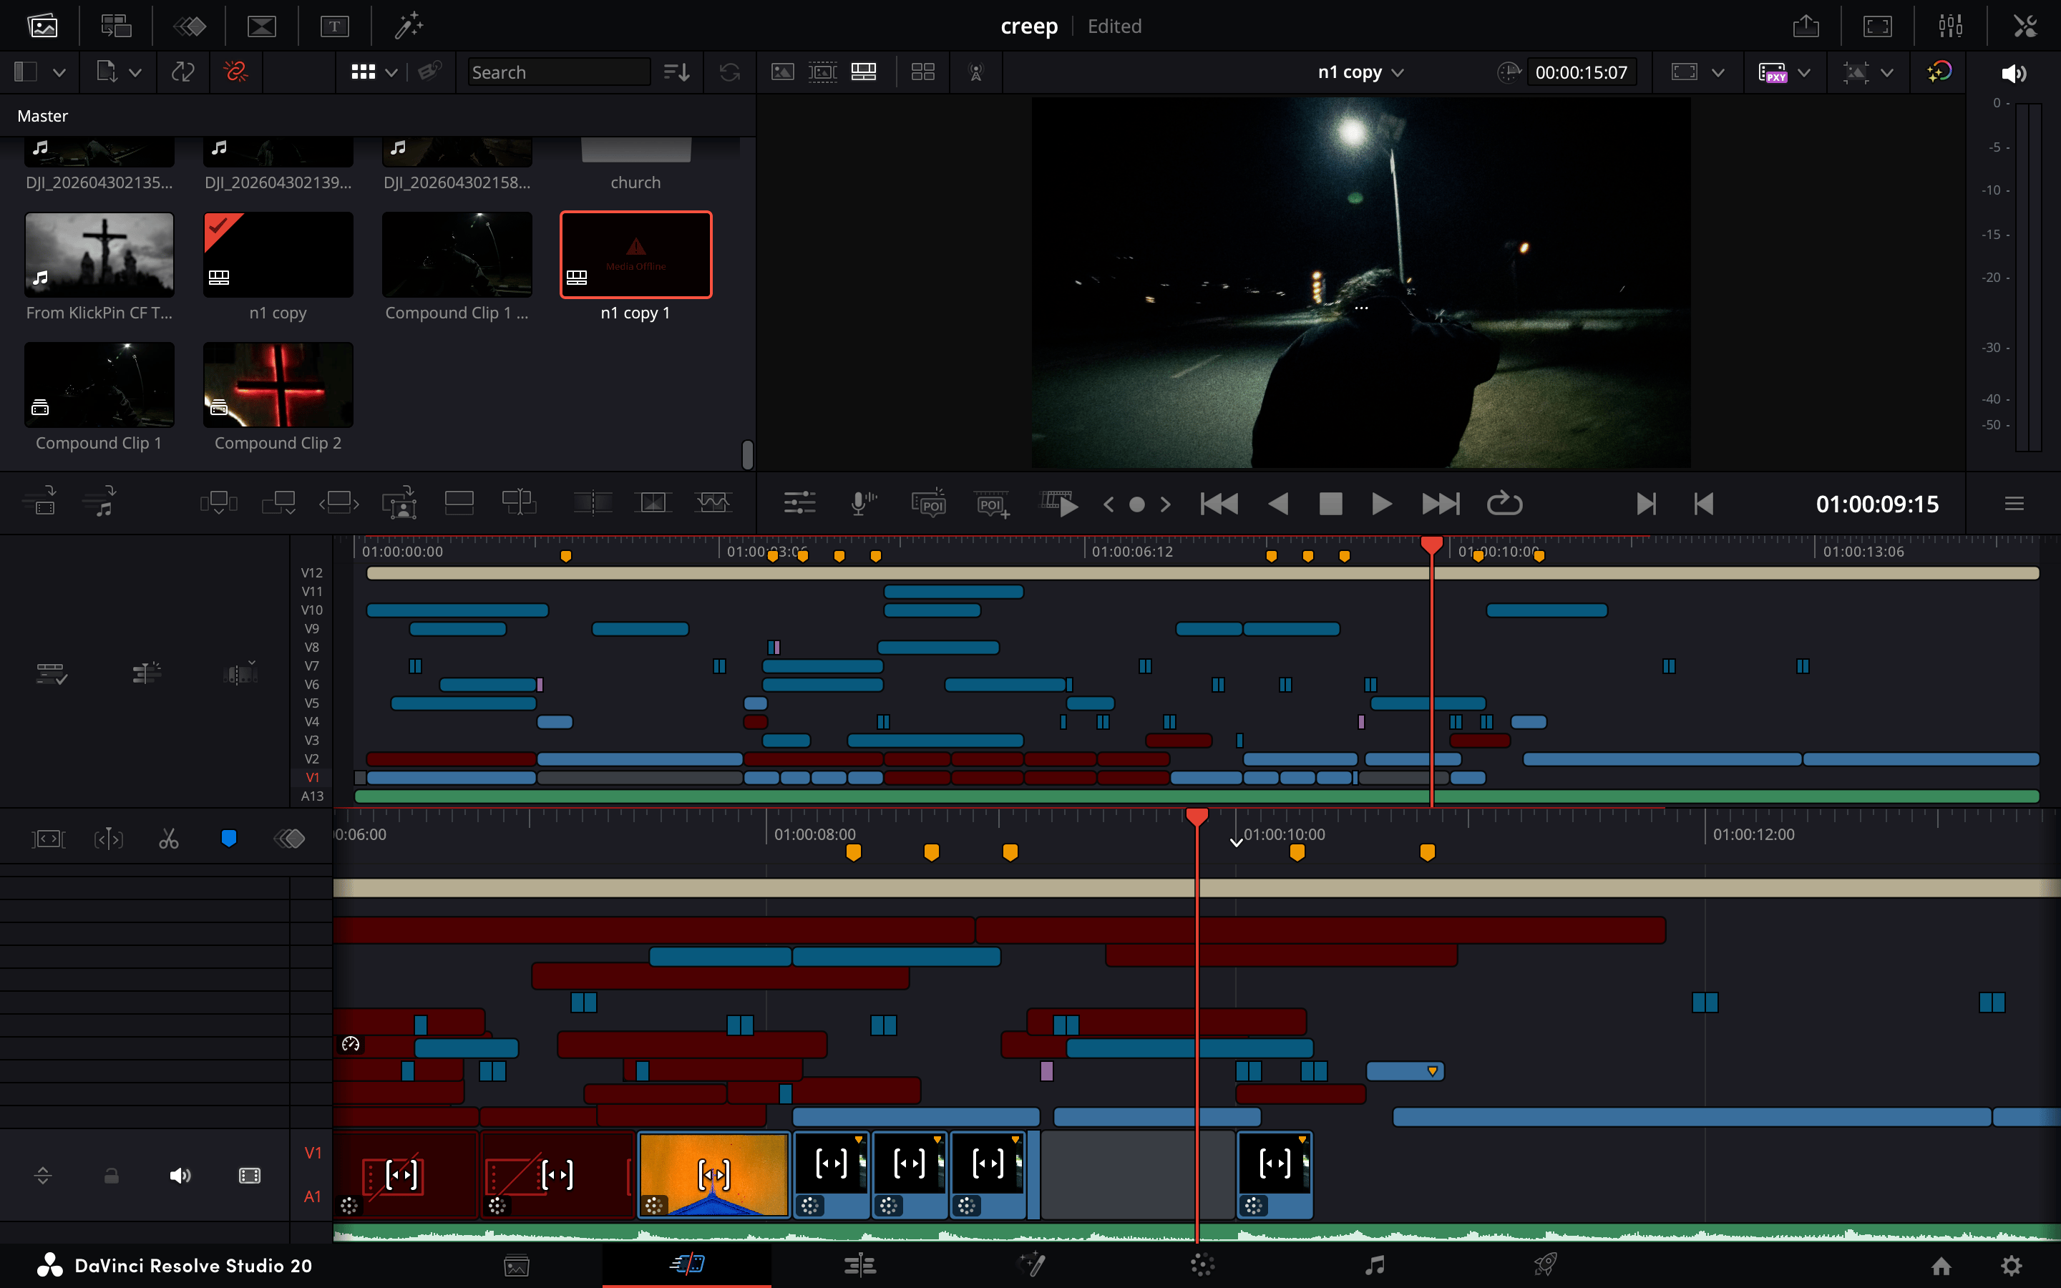The width and height of the screenshot is (2061, 1288).
Task: Open the viewer tools sliders icon
Action: pyautogui.click(x=799, y=504)
